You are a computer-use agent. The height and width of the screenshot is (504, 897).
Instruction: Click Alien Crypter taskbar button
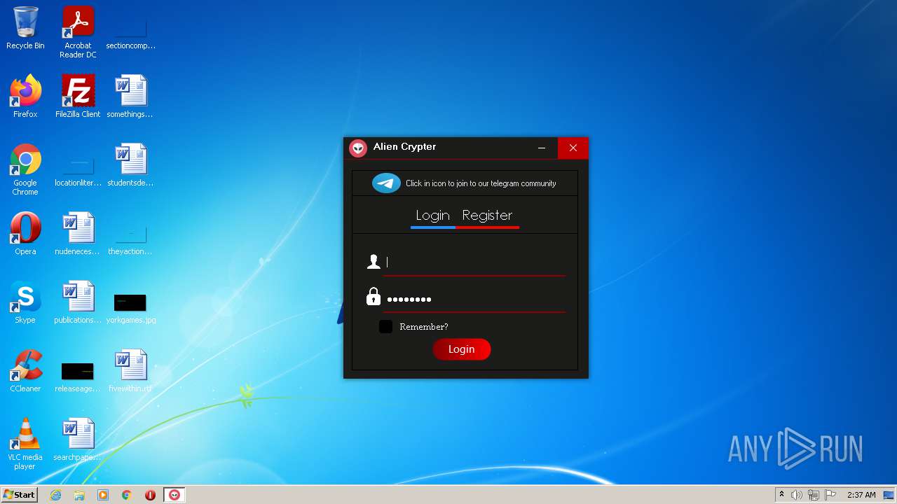174,495
